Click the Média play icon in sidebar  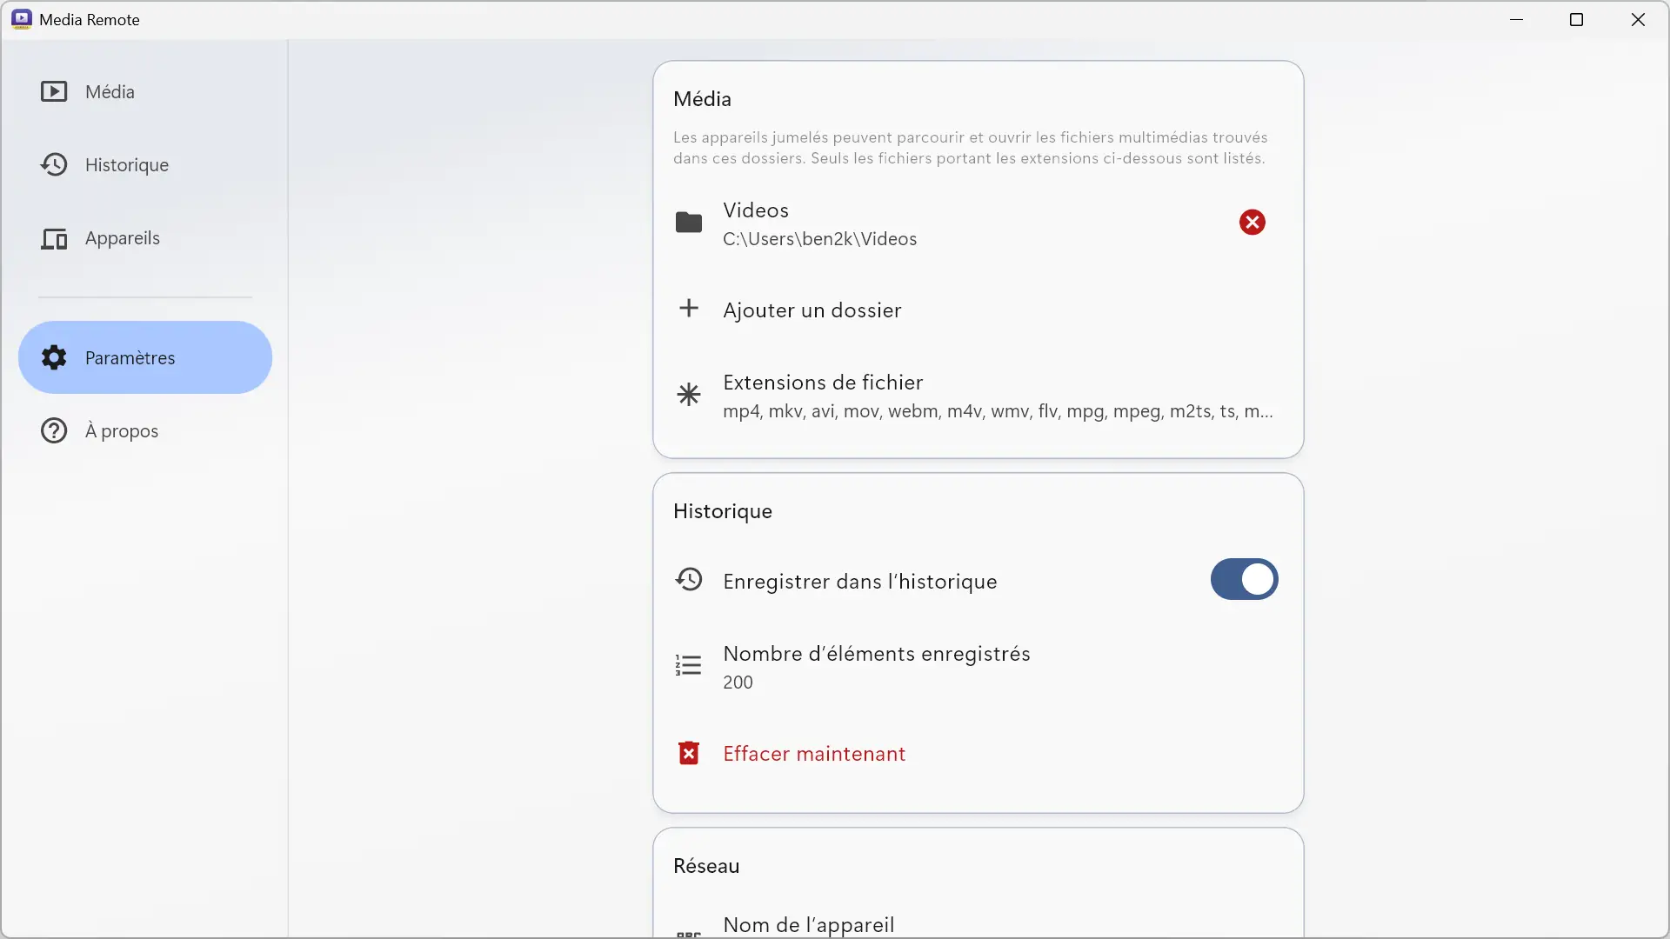point(54,91)
